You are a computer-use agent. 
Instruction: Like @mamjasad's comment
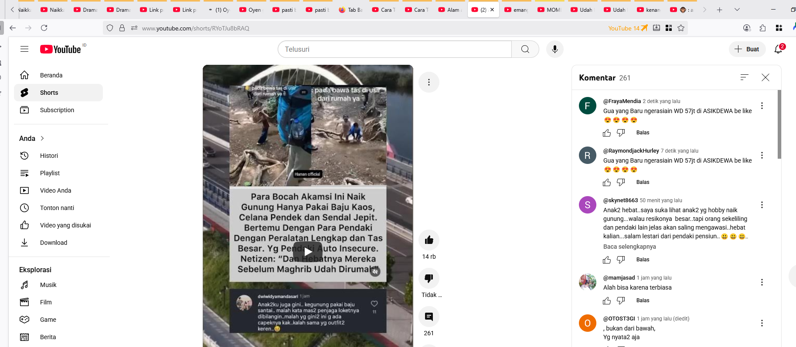pyautogui.click(x=607, y=300)
